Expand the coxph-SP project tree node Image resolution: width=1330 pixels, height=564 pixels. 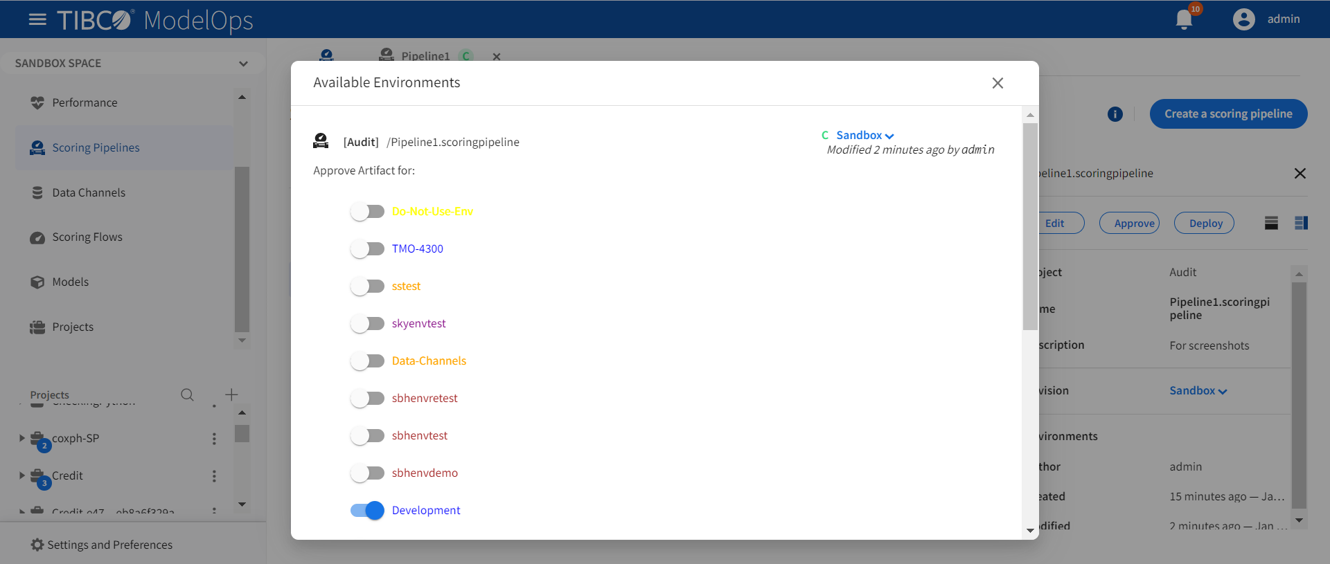coord(21,438)
